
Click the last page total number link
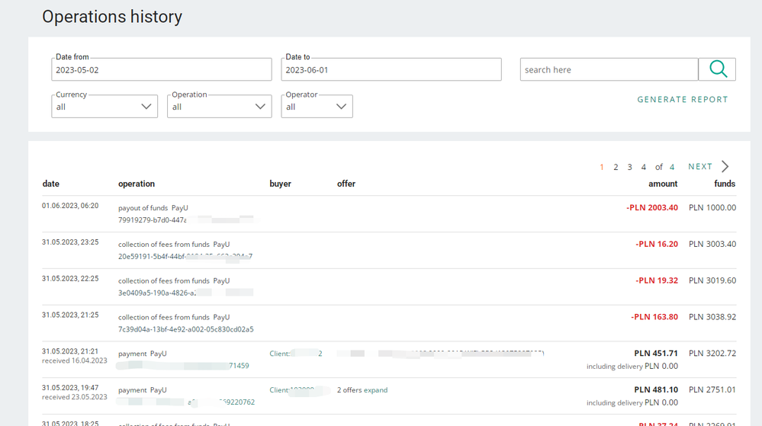click(x=672, y=167)
